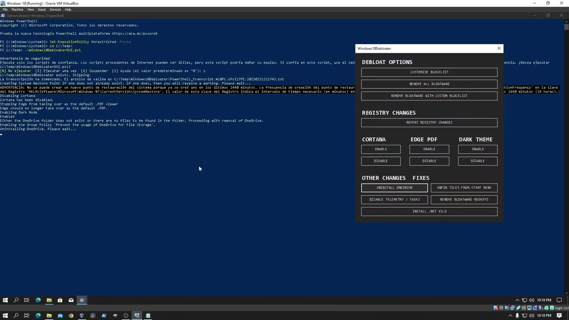The image size is (569, 320).
Task: Disable Edge PDF takeover
Action: click(429, 161)
